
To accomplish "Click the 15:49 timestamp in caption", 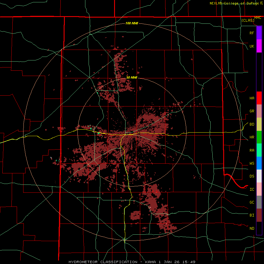I will coord(188,262).
